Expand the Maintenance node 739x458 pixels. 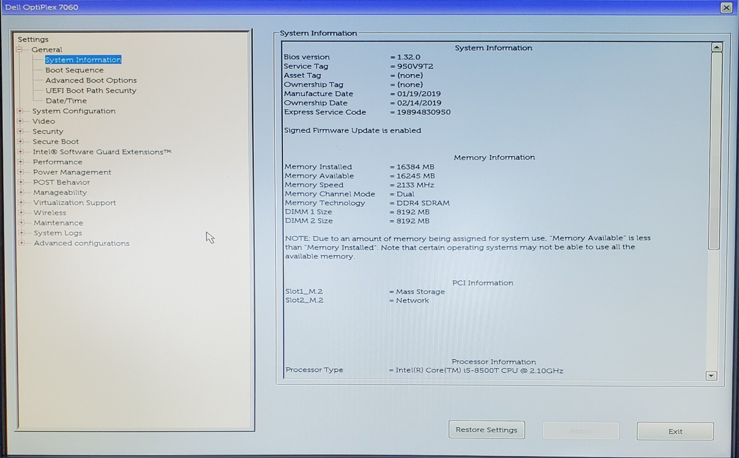click(21, 222)
